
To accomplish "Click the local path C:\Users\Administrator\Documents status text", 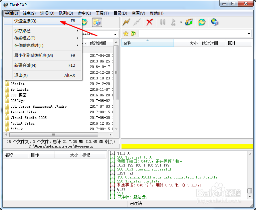I will (61, 146).
